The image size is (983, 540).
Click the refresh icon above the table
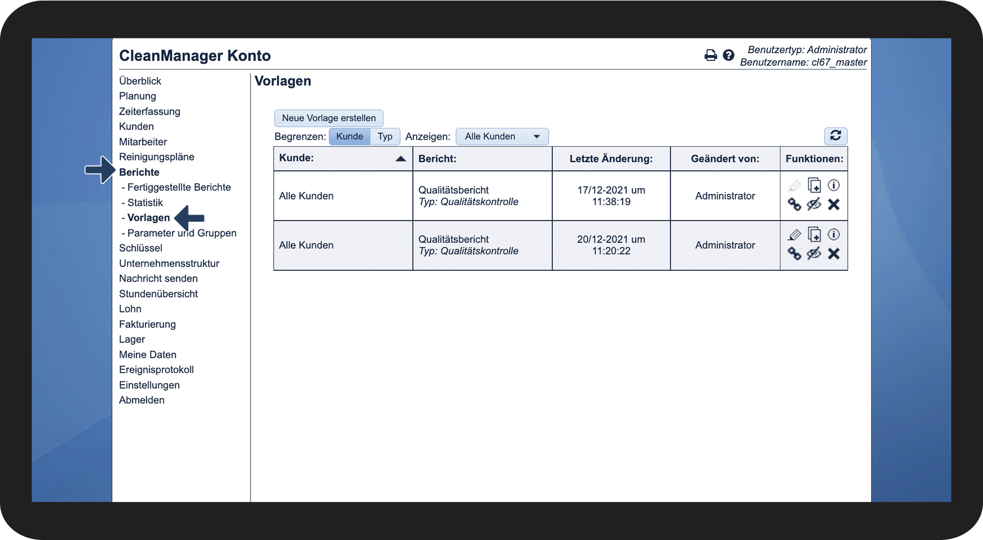click(x=835, y=136)
